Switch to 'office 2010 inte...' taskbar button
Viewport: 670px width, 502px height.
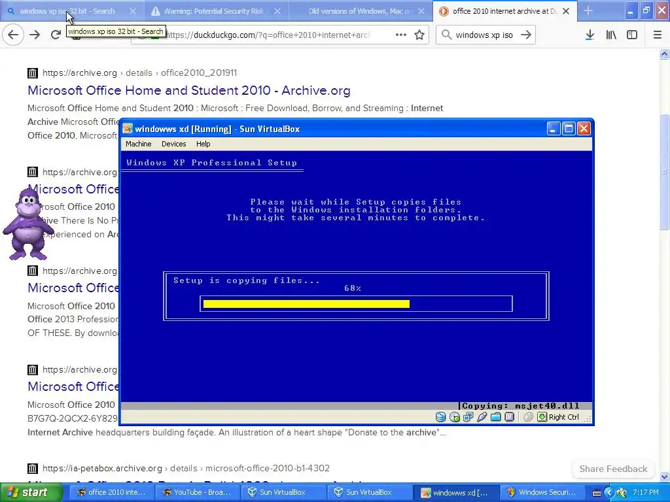click(111, 493)
